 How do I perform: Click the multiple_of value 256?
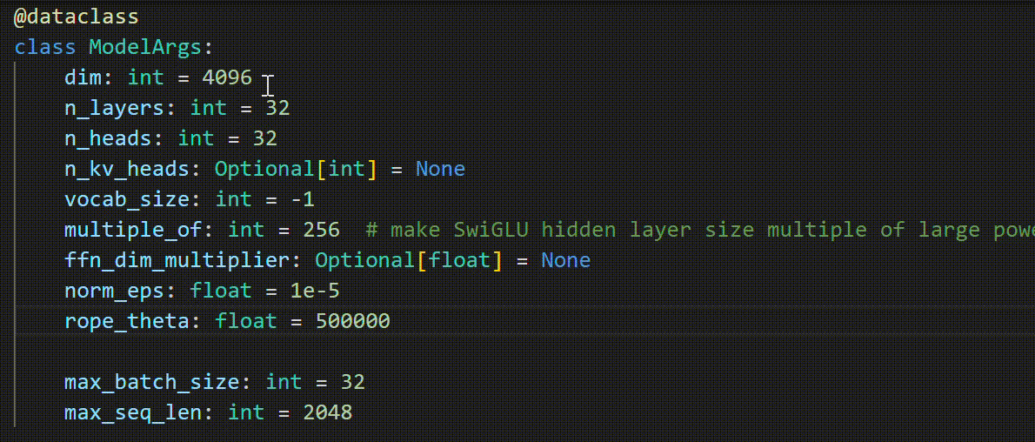[x=322, y=230]
